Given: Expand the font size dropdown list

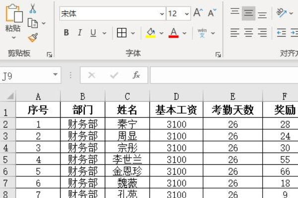Looking at the screenshot, I should 187,14.
